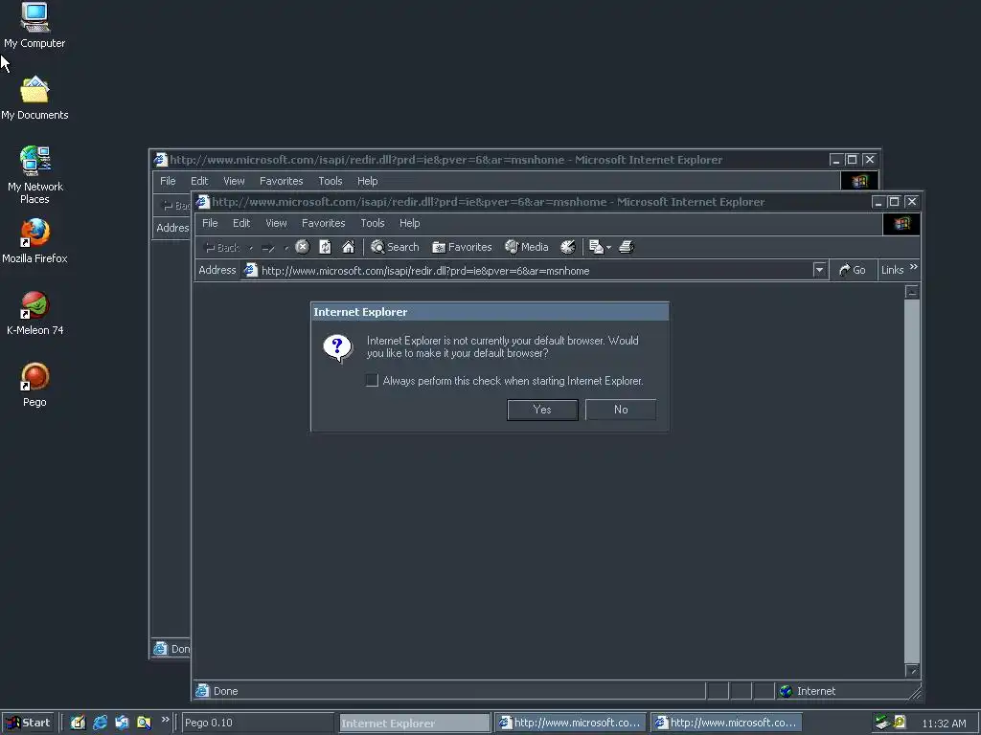Select the K-Meleon 74 desktop shortcut
This screenshot has height=735, width=981.
(x=35, y=313)
